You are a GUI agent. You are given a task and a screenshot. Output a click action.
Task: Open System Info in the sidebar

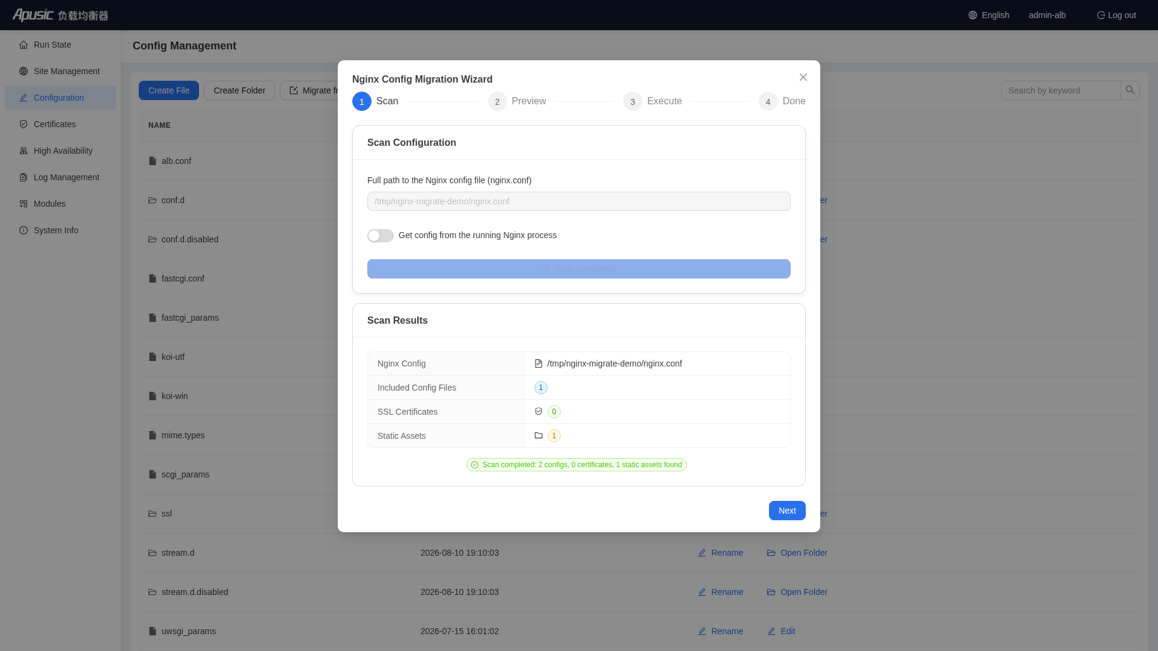pos(60,230)
